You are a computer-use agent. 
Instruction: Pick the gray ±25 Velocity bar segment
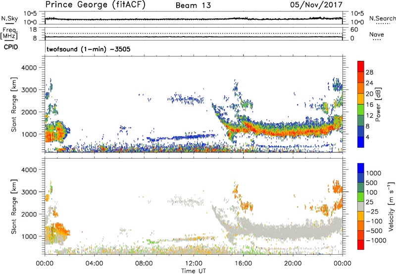tap(361, 206)
